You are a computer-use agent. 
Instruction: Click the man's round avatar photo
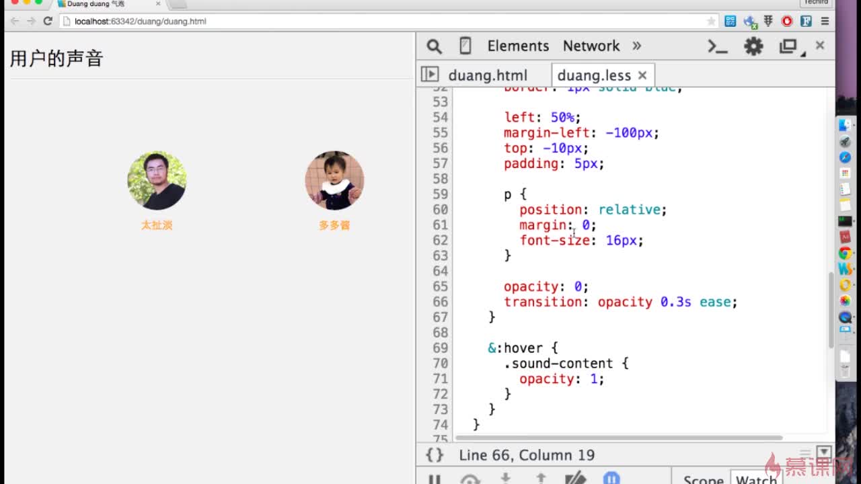point(157,180)
